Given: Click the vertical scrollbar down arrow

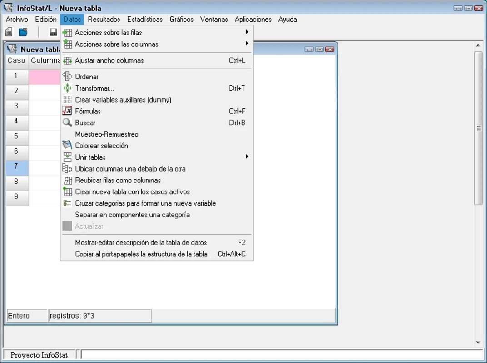Looking at the screenshot, I should (x=478, y=343).
